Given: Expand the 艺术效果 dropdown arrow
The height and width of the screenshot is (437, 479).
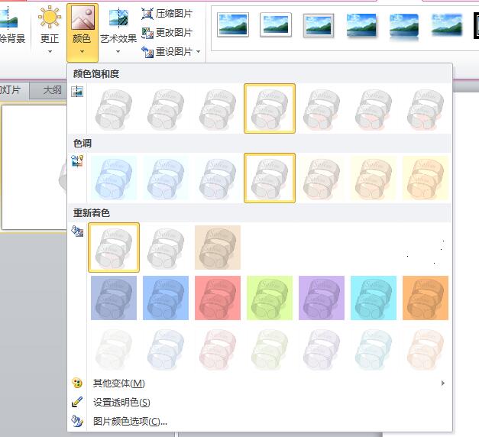Looking at the screenshot, I should click(118, 52).
